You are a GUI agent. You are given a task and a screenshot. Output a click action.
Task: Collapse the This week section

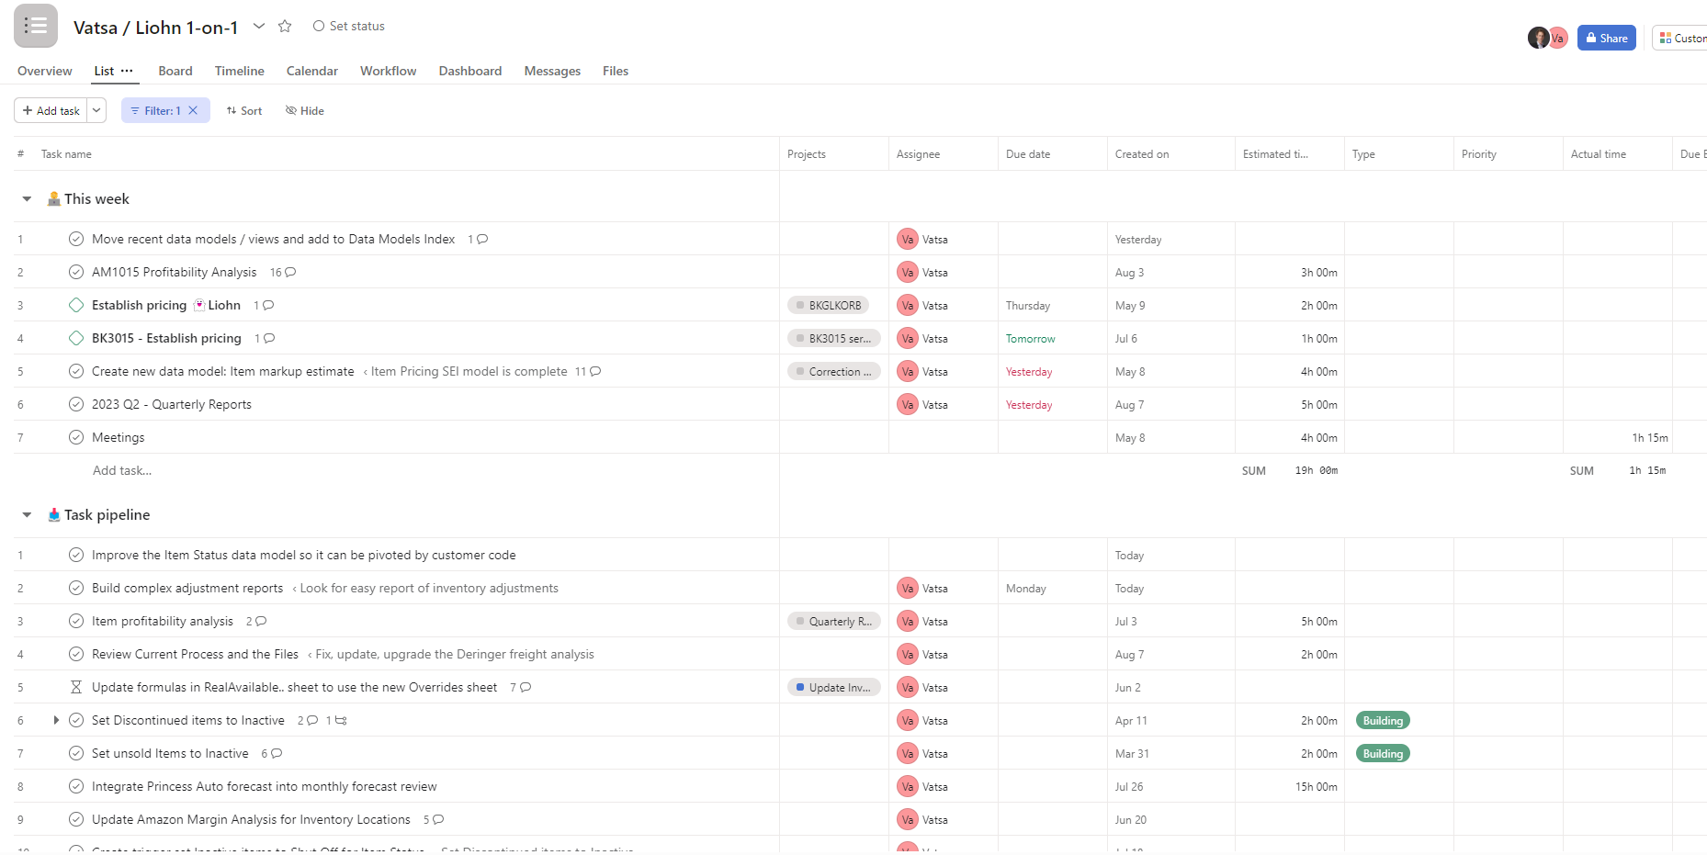[x=26, y=198]
